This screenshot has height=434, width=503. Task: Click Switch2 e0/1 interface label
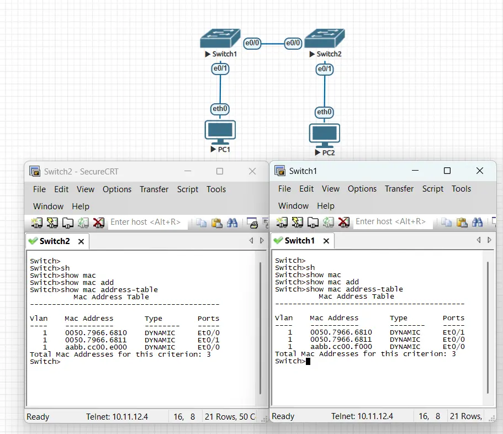325,69
